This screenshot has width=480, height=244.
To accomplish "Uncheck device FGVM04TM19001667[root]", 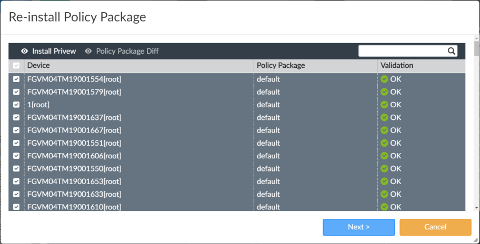I will (x=16, y=130).
